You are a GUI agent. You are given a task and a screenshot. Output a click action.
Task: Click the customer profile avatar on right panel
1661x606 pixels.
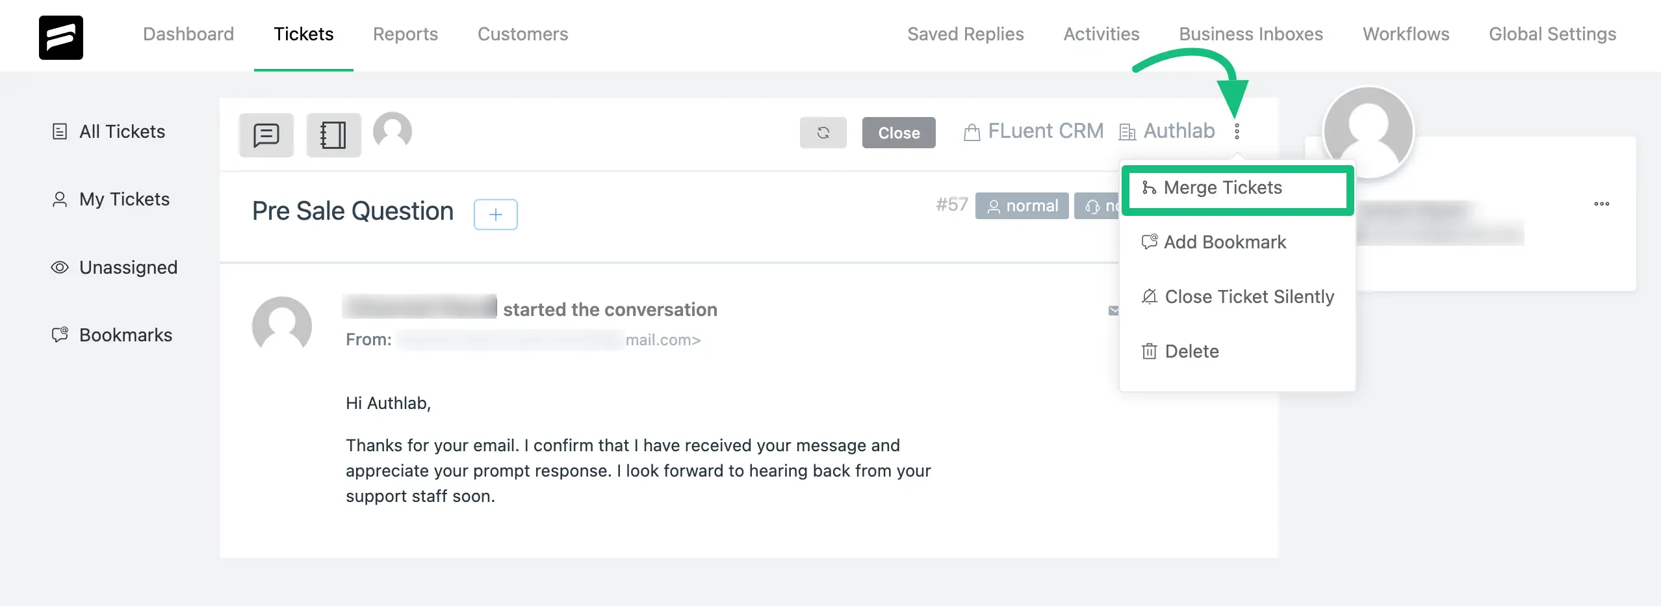[x=1369, y=132]
